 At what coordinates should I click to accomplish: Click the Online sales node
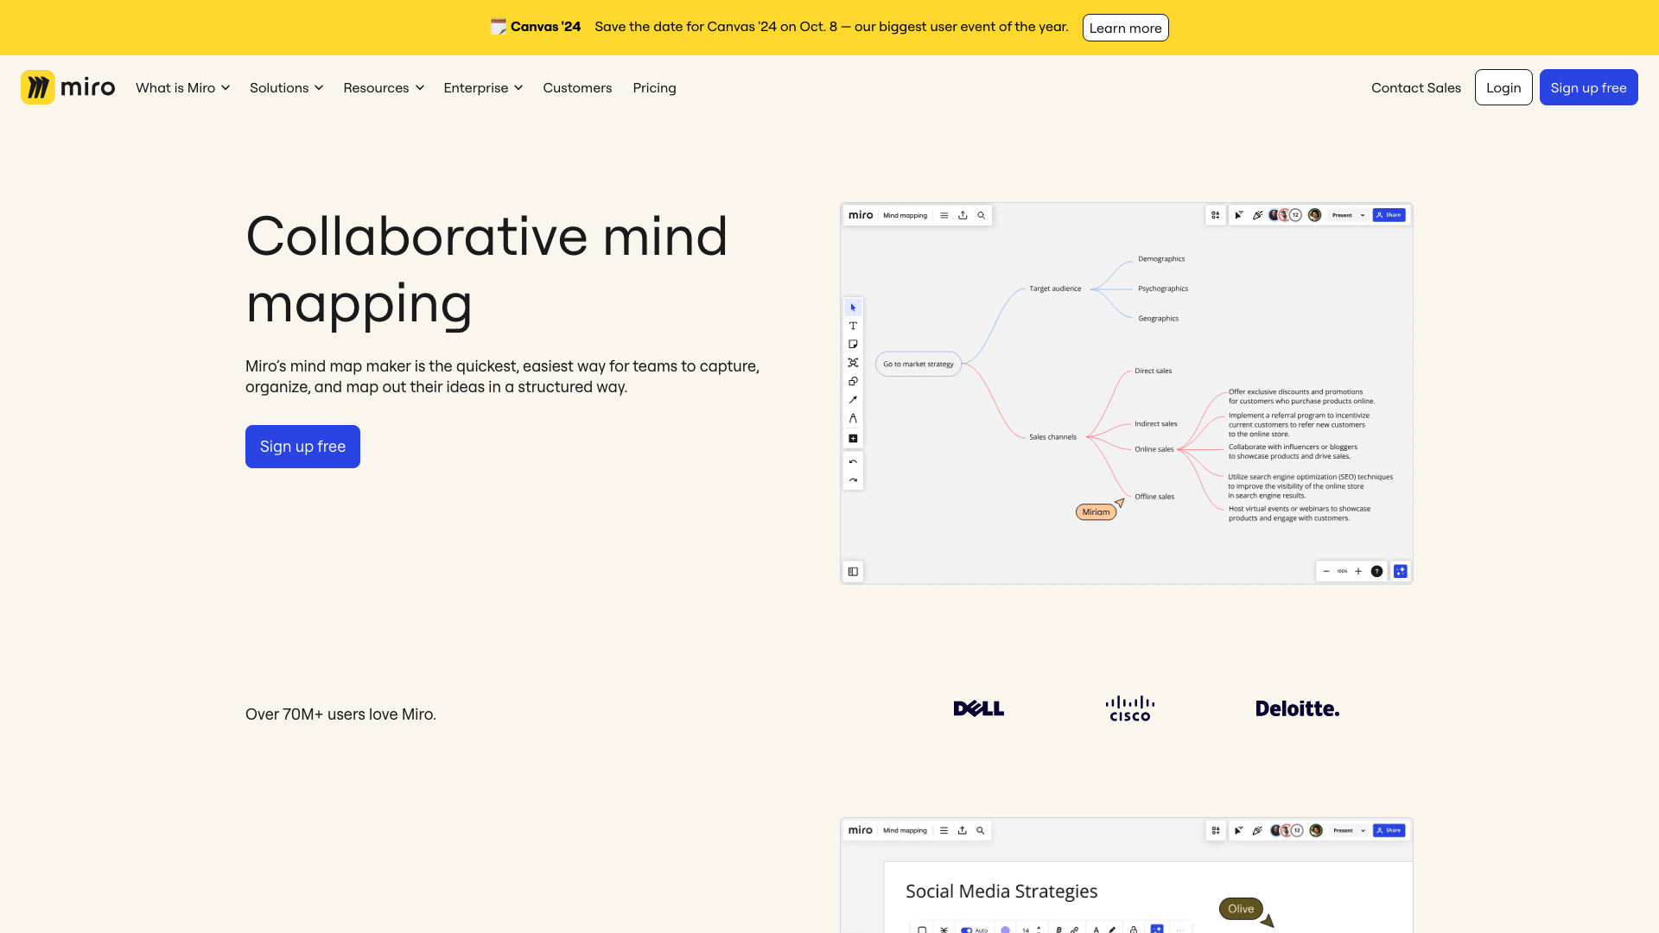coord(1154,449)
